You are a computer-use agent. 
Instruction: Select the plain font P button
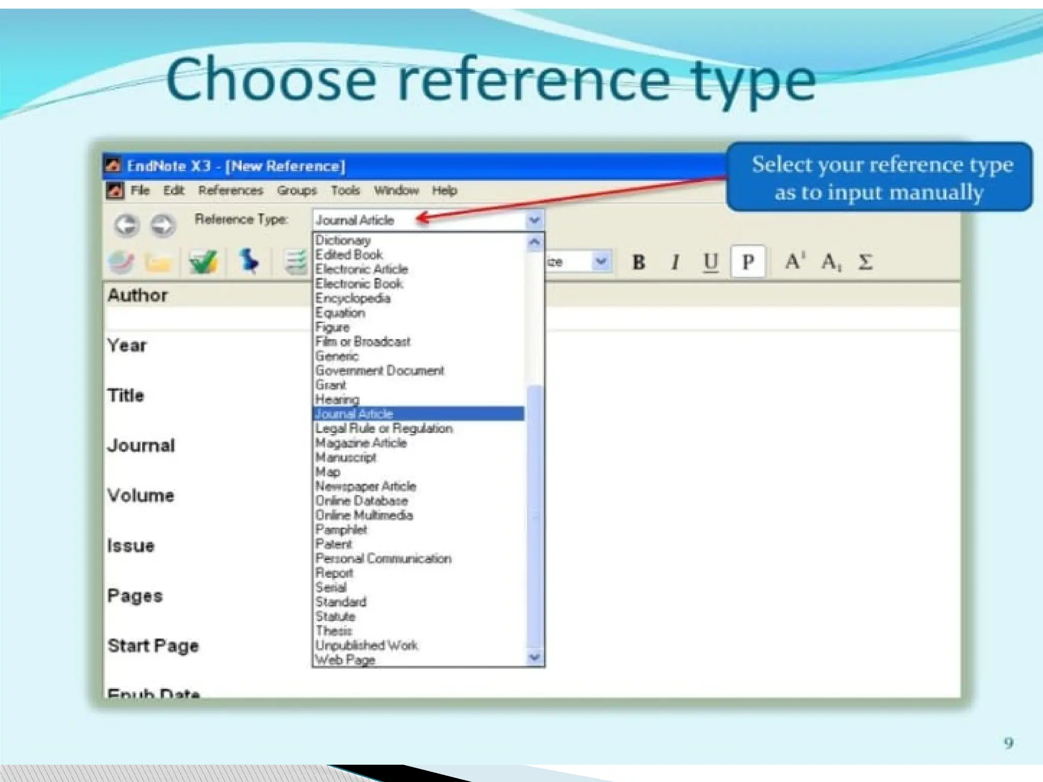748,262
